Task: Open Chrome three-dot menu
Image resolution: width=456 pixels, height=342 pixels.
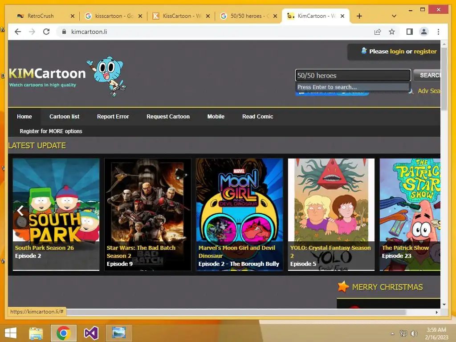Action: pyautogui.click(x=438, y=32)
